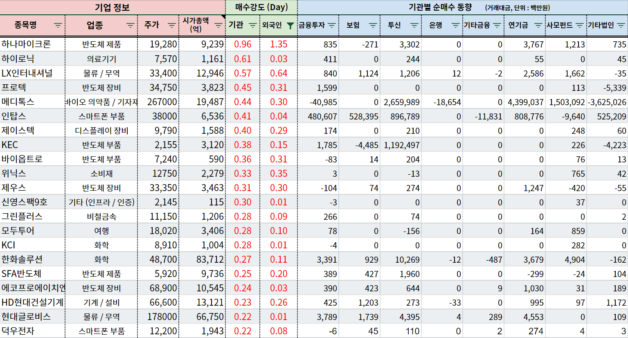Image resolution: width=628 pixels, height=338 pixels.
Task: Select 은행 value -18,654
Action: tap(442, 102)
